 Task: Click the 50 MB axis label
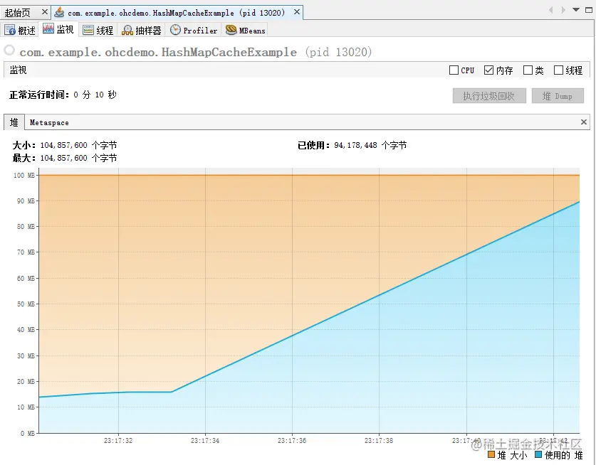coord(26,304)
